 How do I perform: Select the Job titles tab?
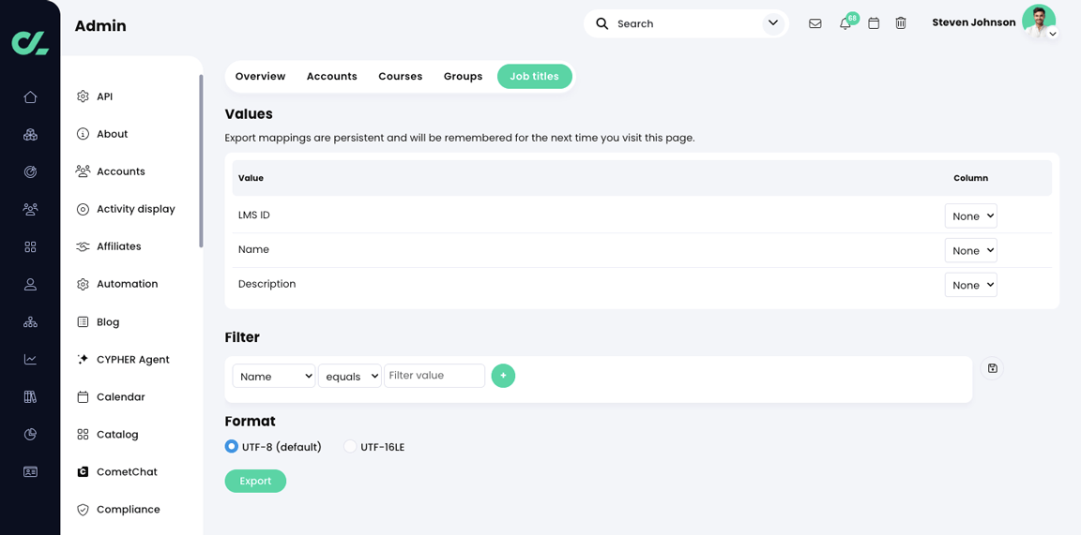point(534,77)
